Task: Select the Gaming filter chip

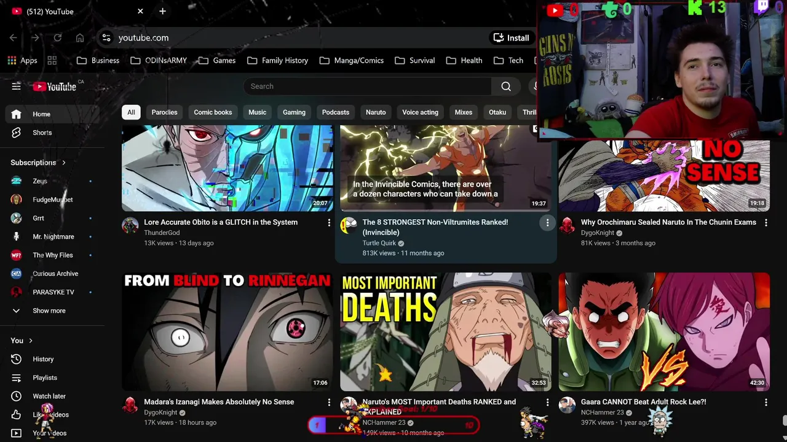Action: point(294,112)
